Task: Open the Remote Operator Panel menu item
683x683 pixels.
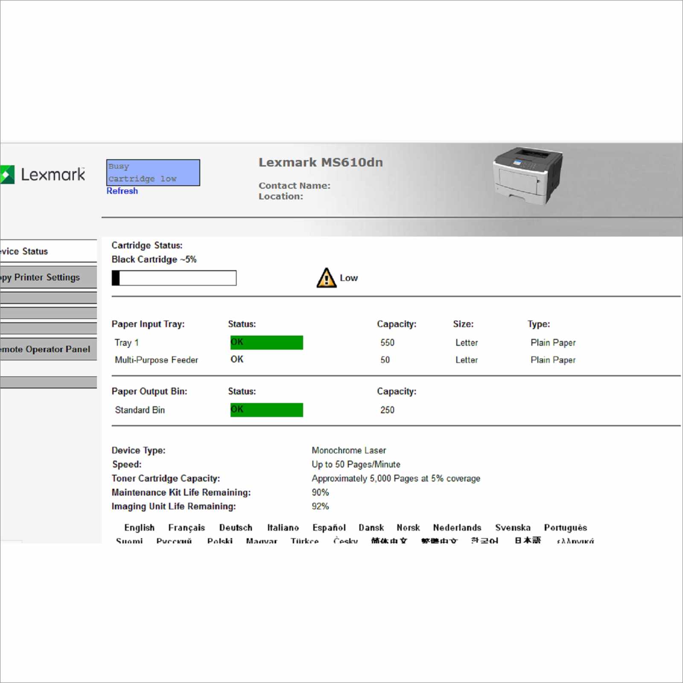Action: (48, 349)
